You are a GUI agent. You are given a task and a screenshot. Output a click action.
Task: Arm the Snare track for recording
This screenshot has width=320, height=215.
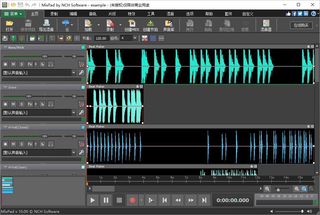pos(5,104)
